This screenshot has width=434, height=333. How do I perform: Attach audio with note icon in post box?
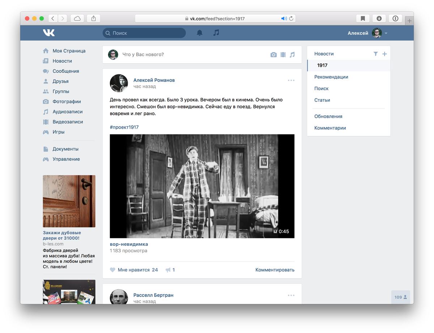point(292,55)
